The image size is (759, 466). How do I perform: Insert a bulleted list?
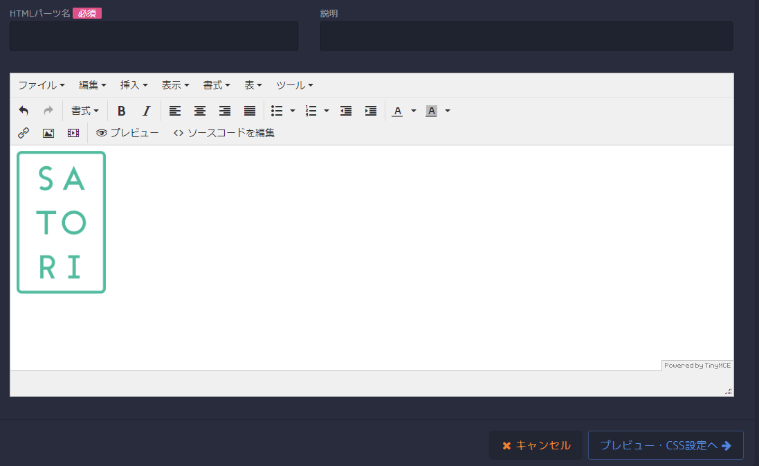[277, 111]
